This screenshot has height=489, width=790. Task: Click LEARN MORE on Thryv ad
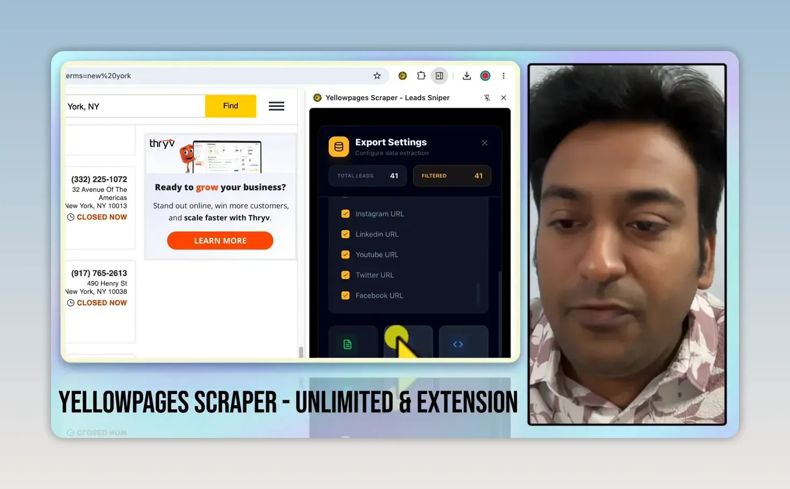220,241
